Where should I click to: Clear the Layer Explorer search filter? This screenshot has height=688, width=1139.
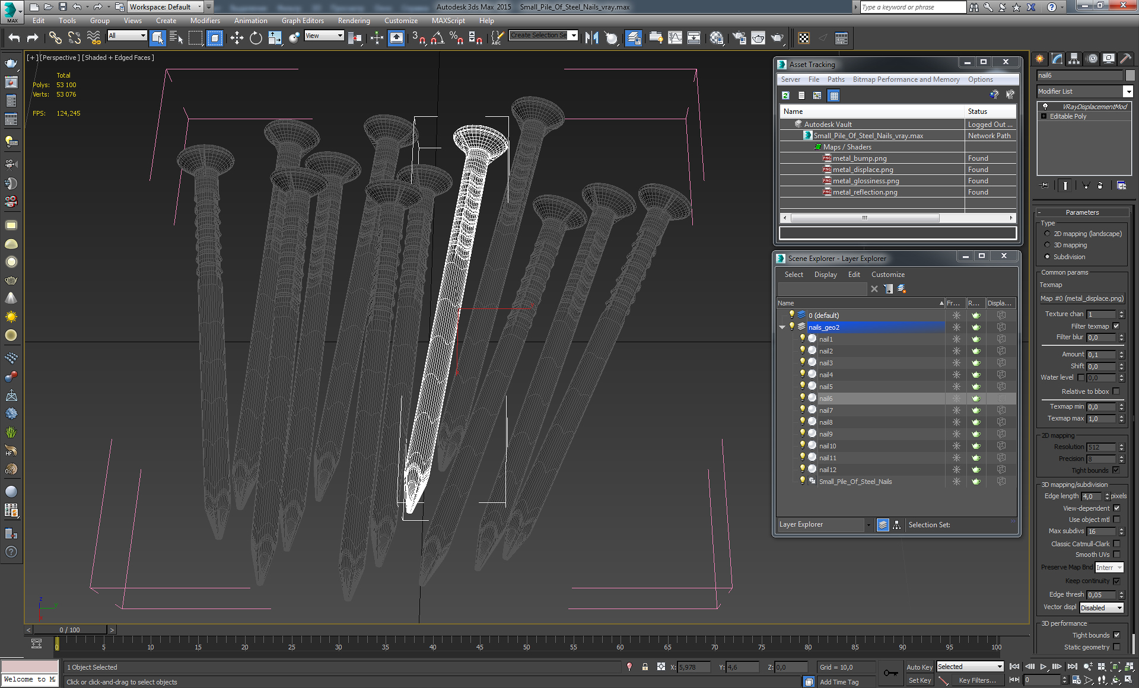point(874,289)
